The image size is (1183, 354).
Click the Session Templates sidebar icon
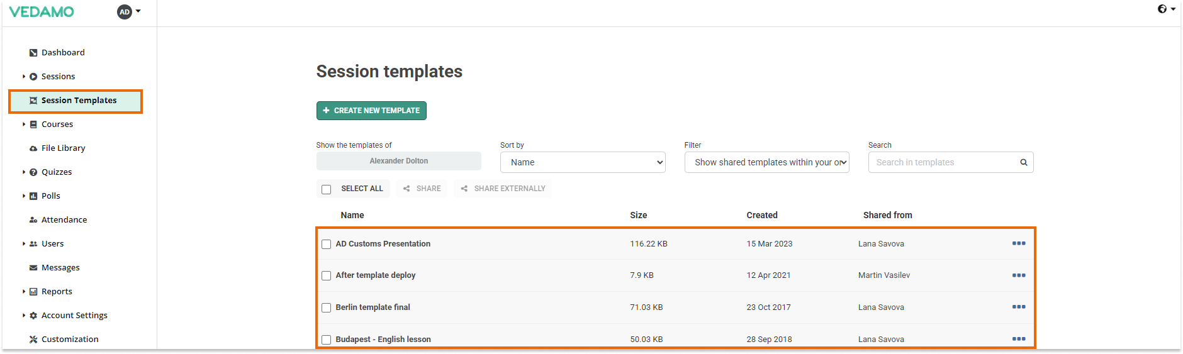coord(33,101)
